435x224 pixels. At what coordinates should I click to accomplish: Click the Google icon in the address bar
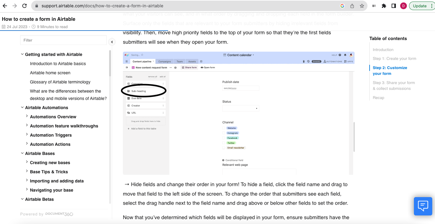point(342,6)
